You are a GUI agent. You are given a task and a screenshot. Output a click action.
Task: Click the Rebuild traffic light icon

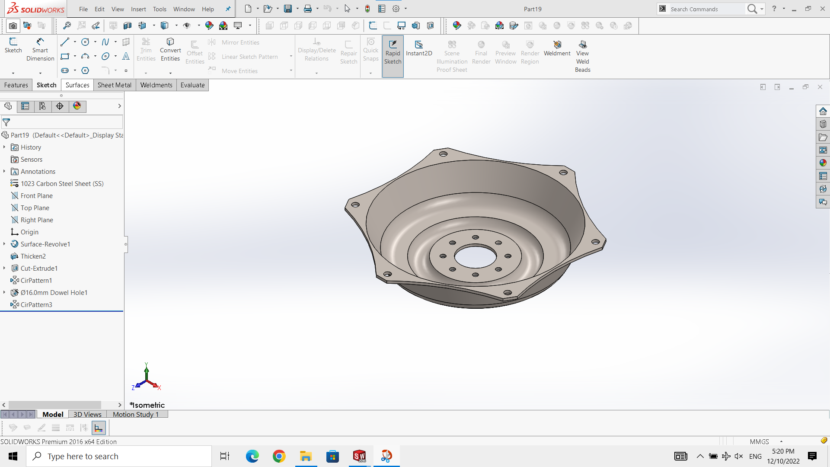[367, 9]
